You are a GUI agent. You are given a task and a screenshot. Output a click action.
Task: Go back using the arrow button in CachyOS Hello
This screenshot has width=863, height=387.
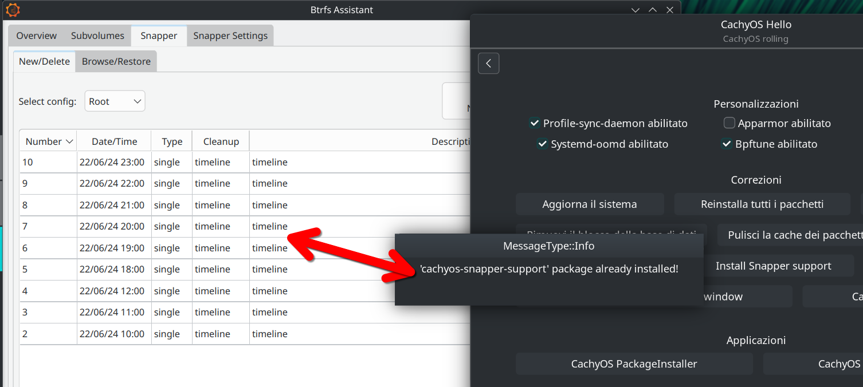[x=488, y=64]
